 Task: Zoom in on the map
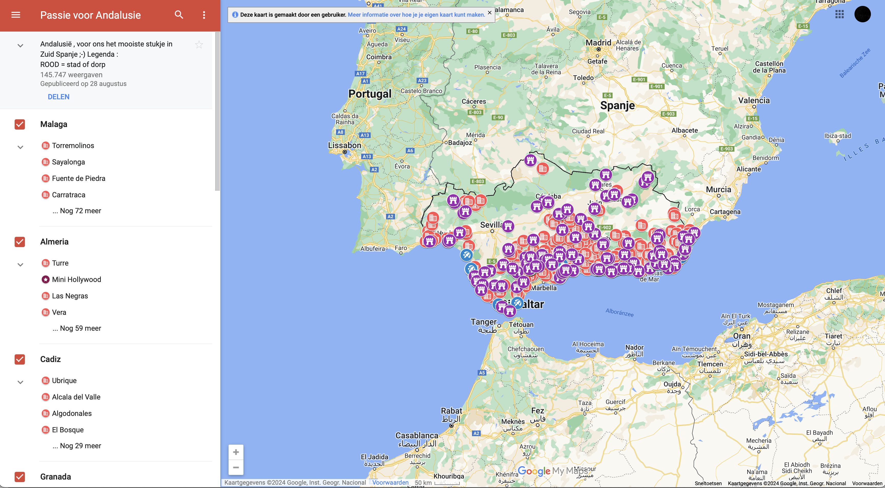(x=236, y=452)
